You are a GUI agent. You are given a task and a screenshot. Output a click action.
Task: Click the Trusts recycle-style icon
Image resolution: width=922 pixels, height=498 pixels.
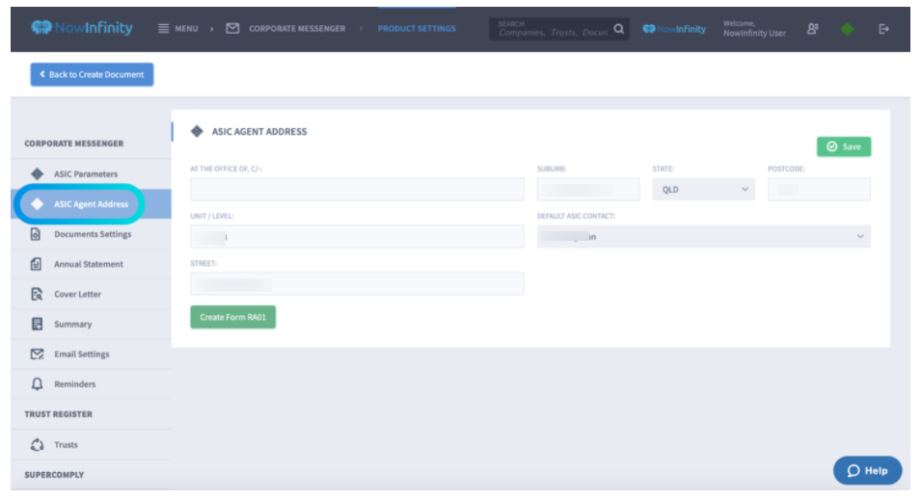(37, 445)
